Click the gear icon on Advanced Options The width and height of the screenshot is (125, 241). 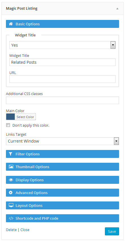tap(10, 193)
